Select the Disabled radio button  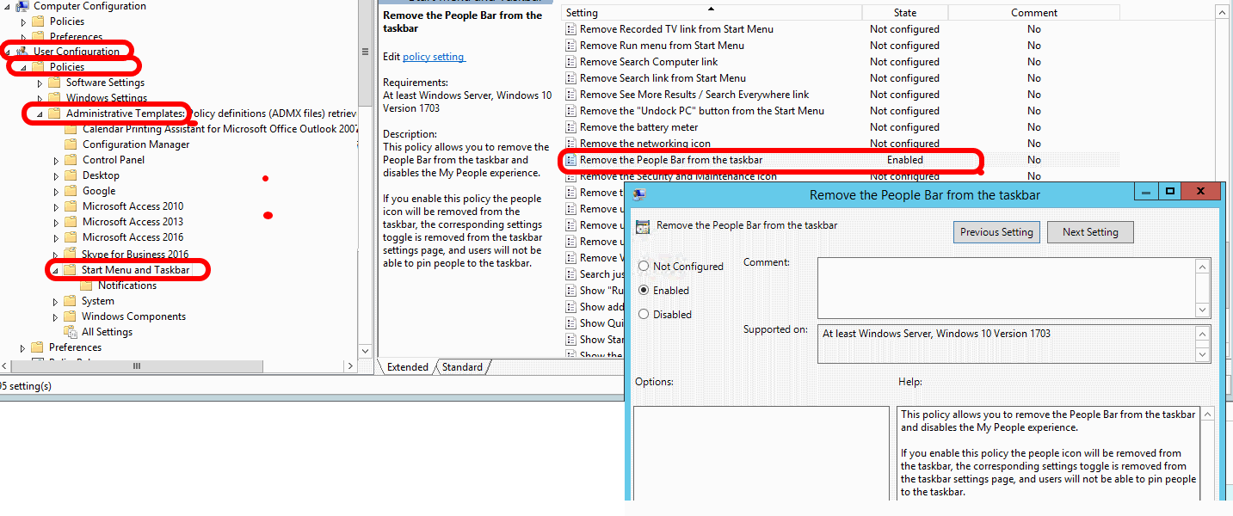click(x=644, y=315)
